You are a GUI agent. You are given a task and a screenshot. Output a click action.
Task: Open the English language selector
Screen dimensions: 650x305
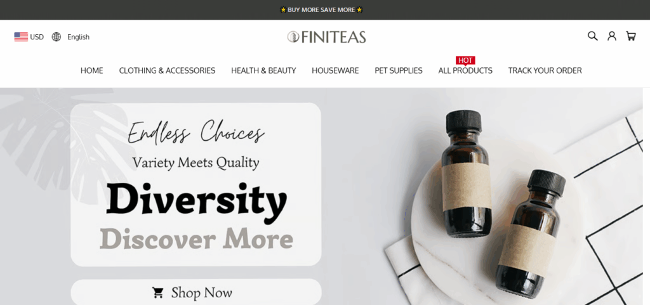pos(70,37)
